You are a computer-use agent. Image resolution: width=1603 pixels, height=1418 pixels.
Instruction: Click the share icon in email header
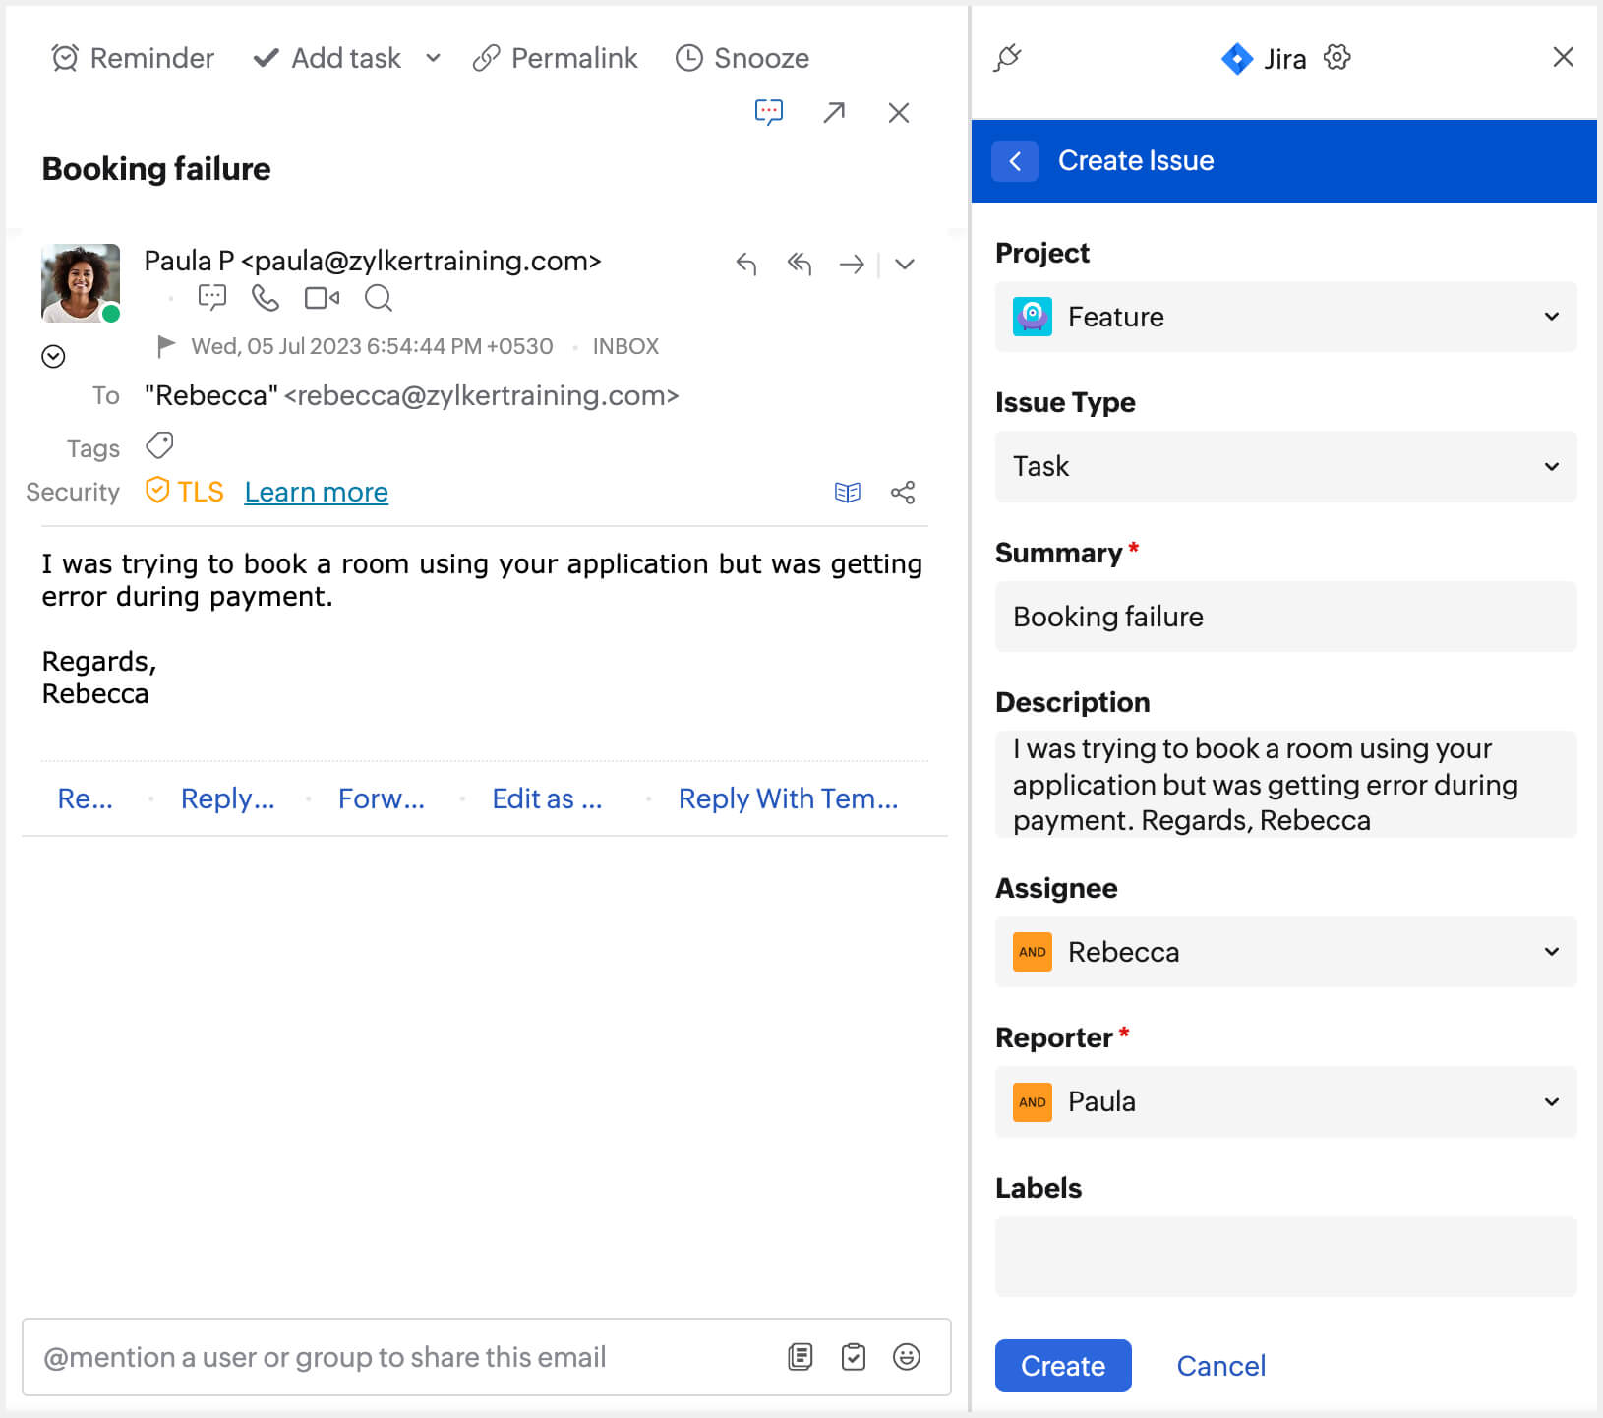tap(902, 493)
